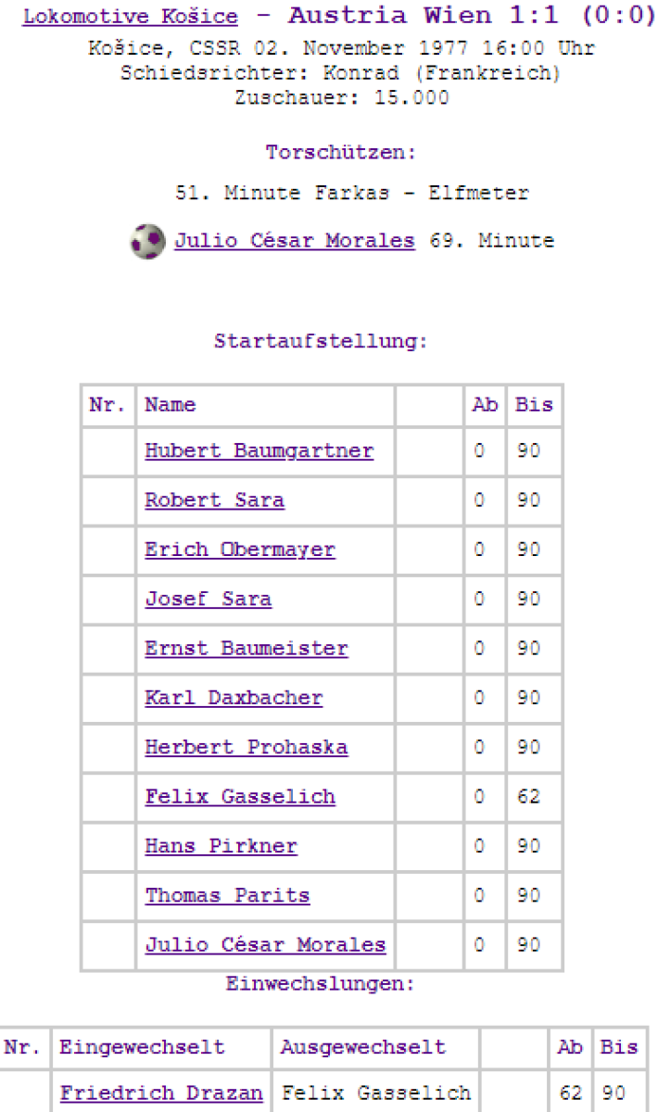The image size is (658, 1112).
Task: Open the Lokomotive Košice team link
Action: tap(130, 18)
